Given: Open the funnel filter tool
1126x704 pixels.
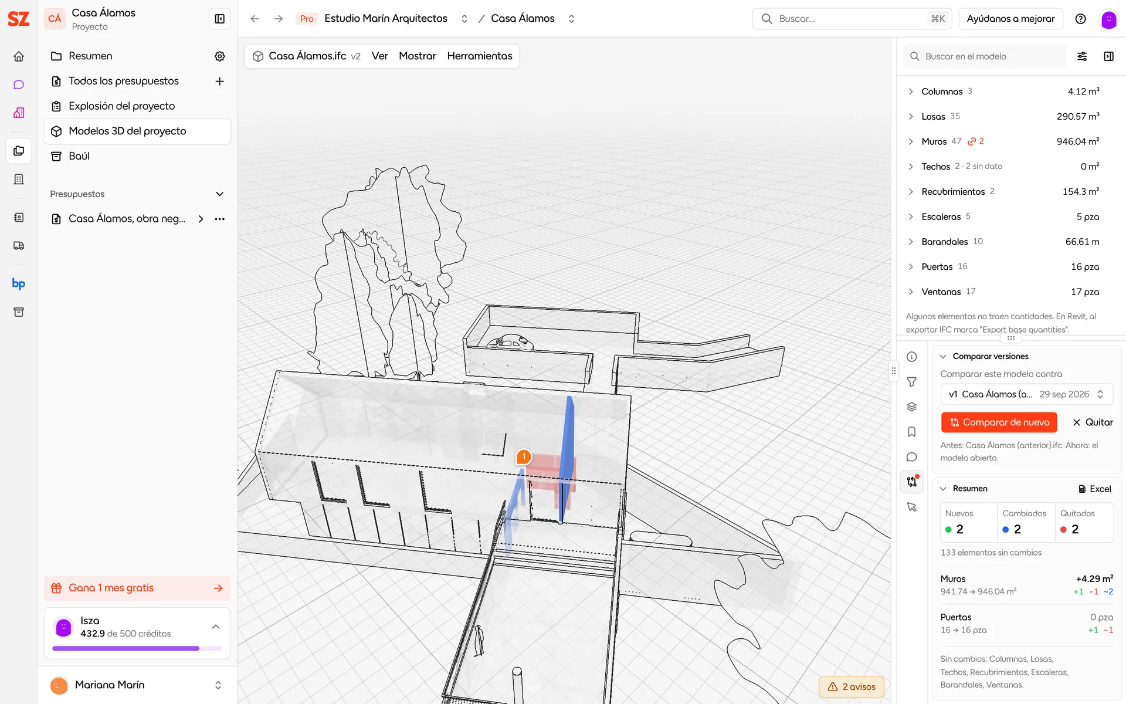Looking at the screenshot, I should (911, 382).
